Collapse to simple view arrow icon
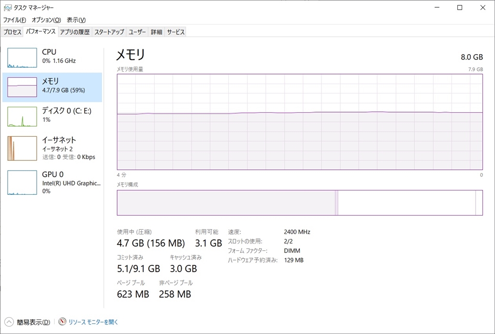The image size is (495, 334). point(9,322)
